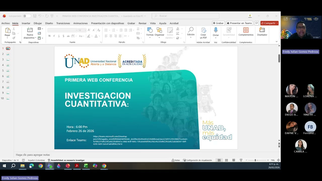Expand the Compartir dropdown button
The image size is (322, 181).
pyautogui.click(x=277, y=23)
